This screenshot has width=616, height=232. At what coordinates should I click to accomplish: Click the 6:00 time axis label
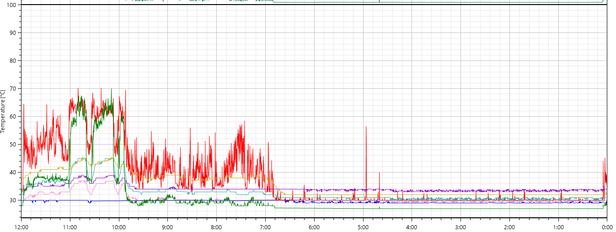coord(314,227)
